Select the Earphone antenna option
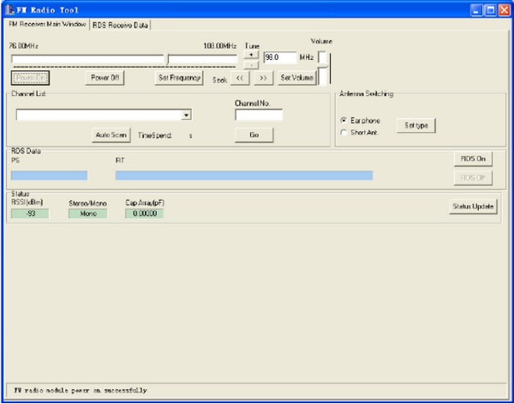Viewport: 514px width, 404px height. point(344,121)
